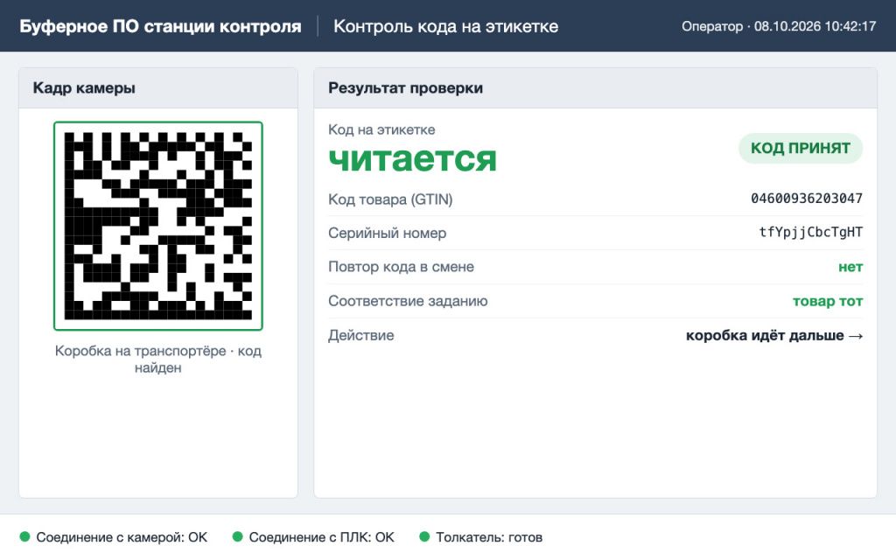Click 'Соединение с камерой: OK' status text
The image size is (896, 560).
coord(122,537)
